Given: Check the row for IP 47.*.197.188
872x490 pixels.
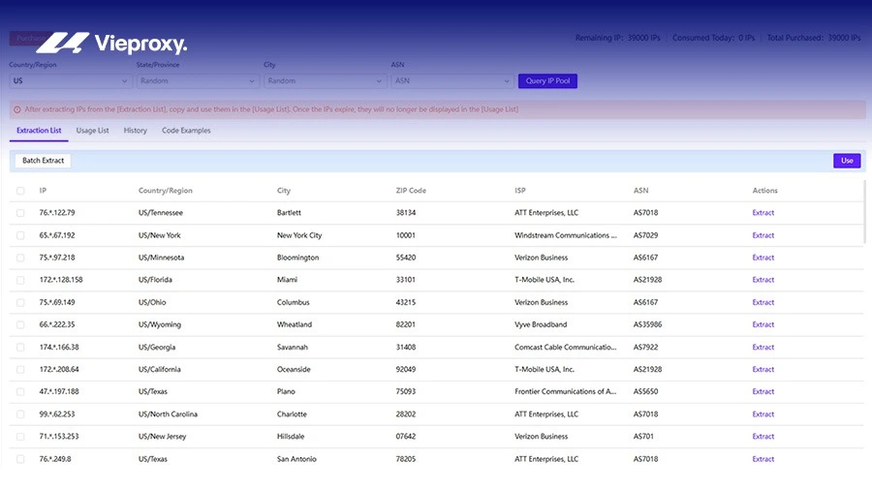Looking at the screenshot, I should (x=20, y=391).
